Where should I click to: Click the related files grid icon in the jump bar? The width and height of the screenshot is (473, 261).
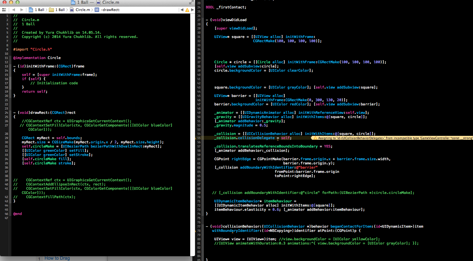click(4, 9)
